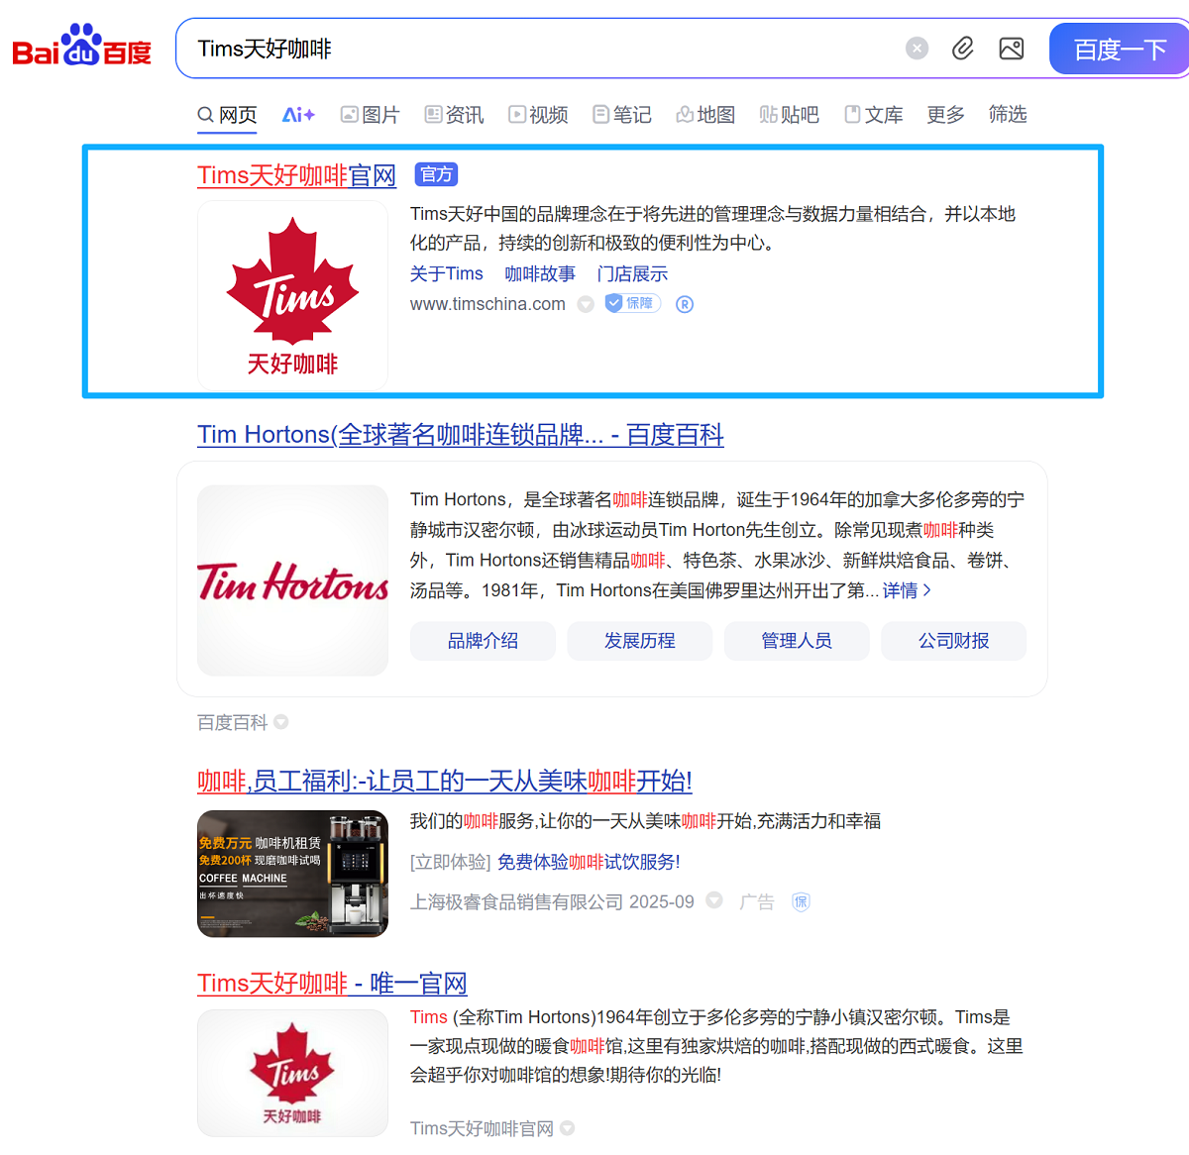Screen dimensions: 1189x1155
Task: Open image search camera icon
Action: 1012,49
